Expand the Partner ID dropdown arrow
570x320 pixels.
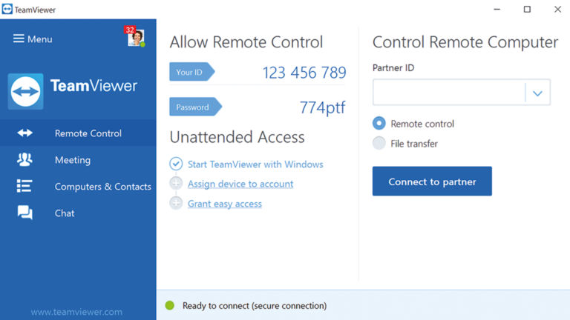click(x=537, y=93)
